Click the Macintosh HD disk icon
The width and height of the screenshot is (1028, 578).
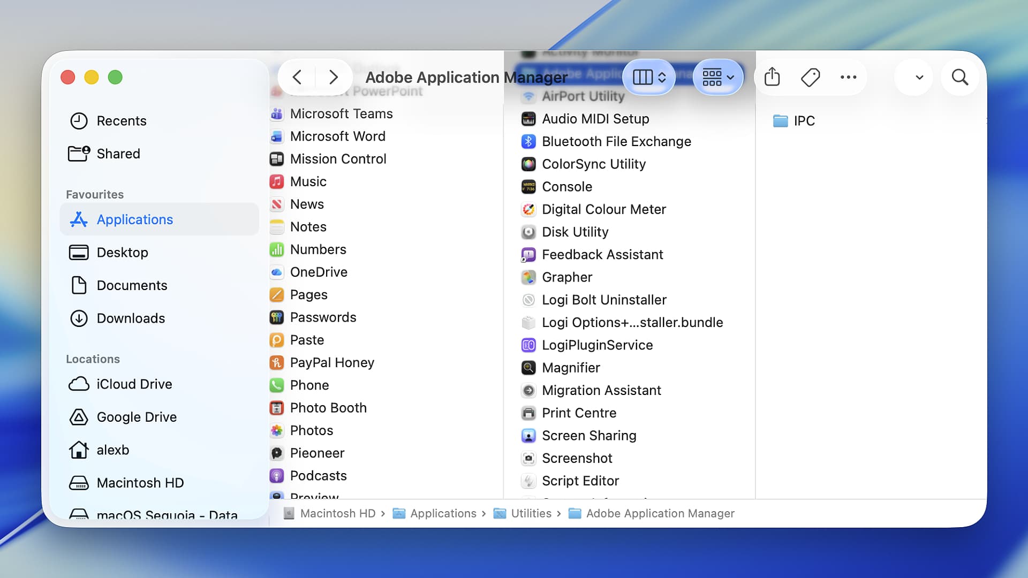click(x=79, y=483)
